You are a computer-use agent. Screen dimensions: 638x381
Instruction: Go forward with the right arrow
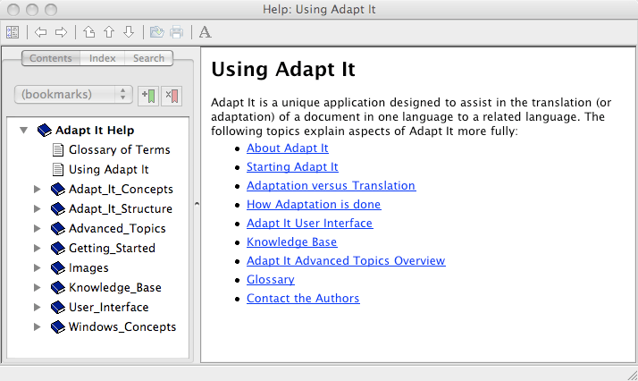click(61, 32)
